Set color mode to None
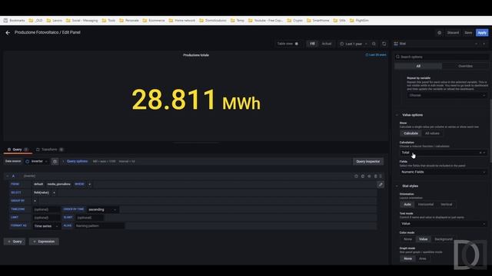Viewport: 492px width, 276px height. point(407,239)
